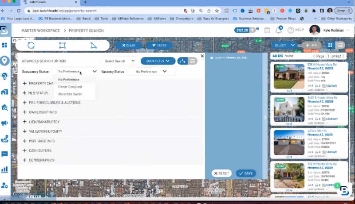Select the rectangle draw tool

[x=62, y=45]
